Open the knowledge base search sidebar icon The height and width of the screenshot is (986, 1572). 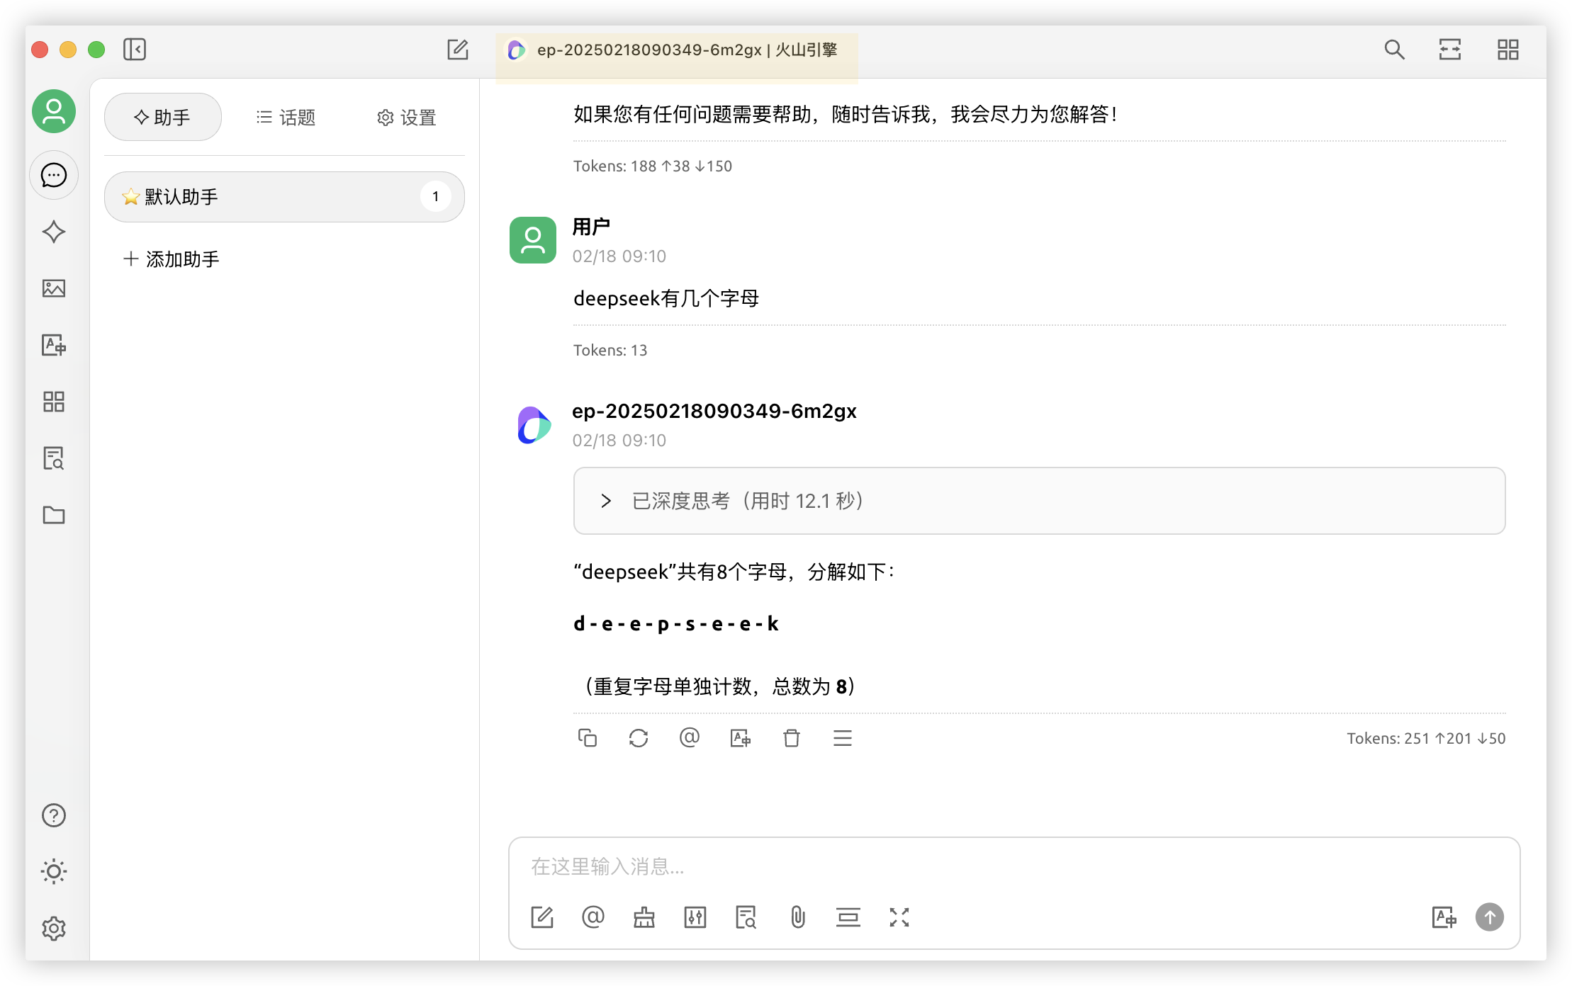click(54, 458)
